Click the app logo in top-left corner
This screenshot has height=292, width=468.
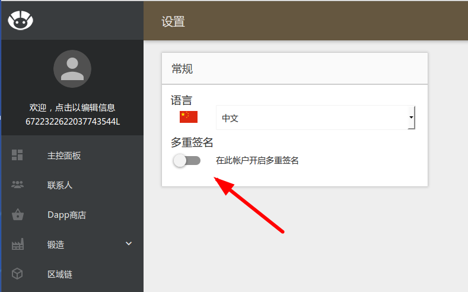(x=20, y=20)
